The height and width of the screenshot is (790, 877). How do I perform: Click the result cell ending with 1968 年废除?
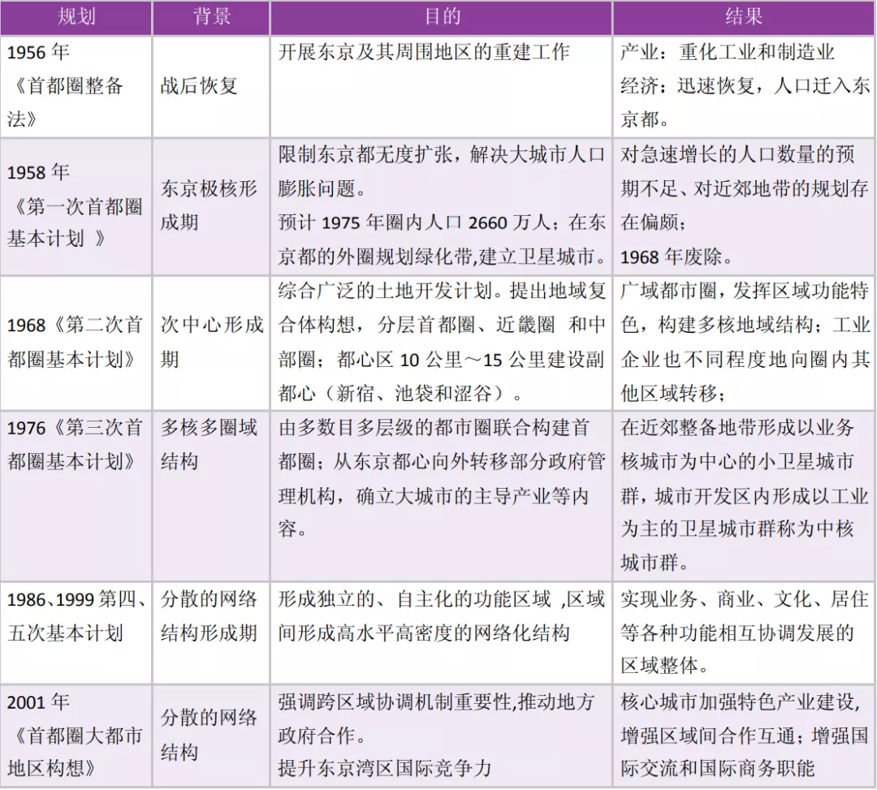(744, 206)
